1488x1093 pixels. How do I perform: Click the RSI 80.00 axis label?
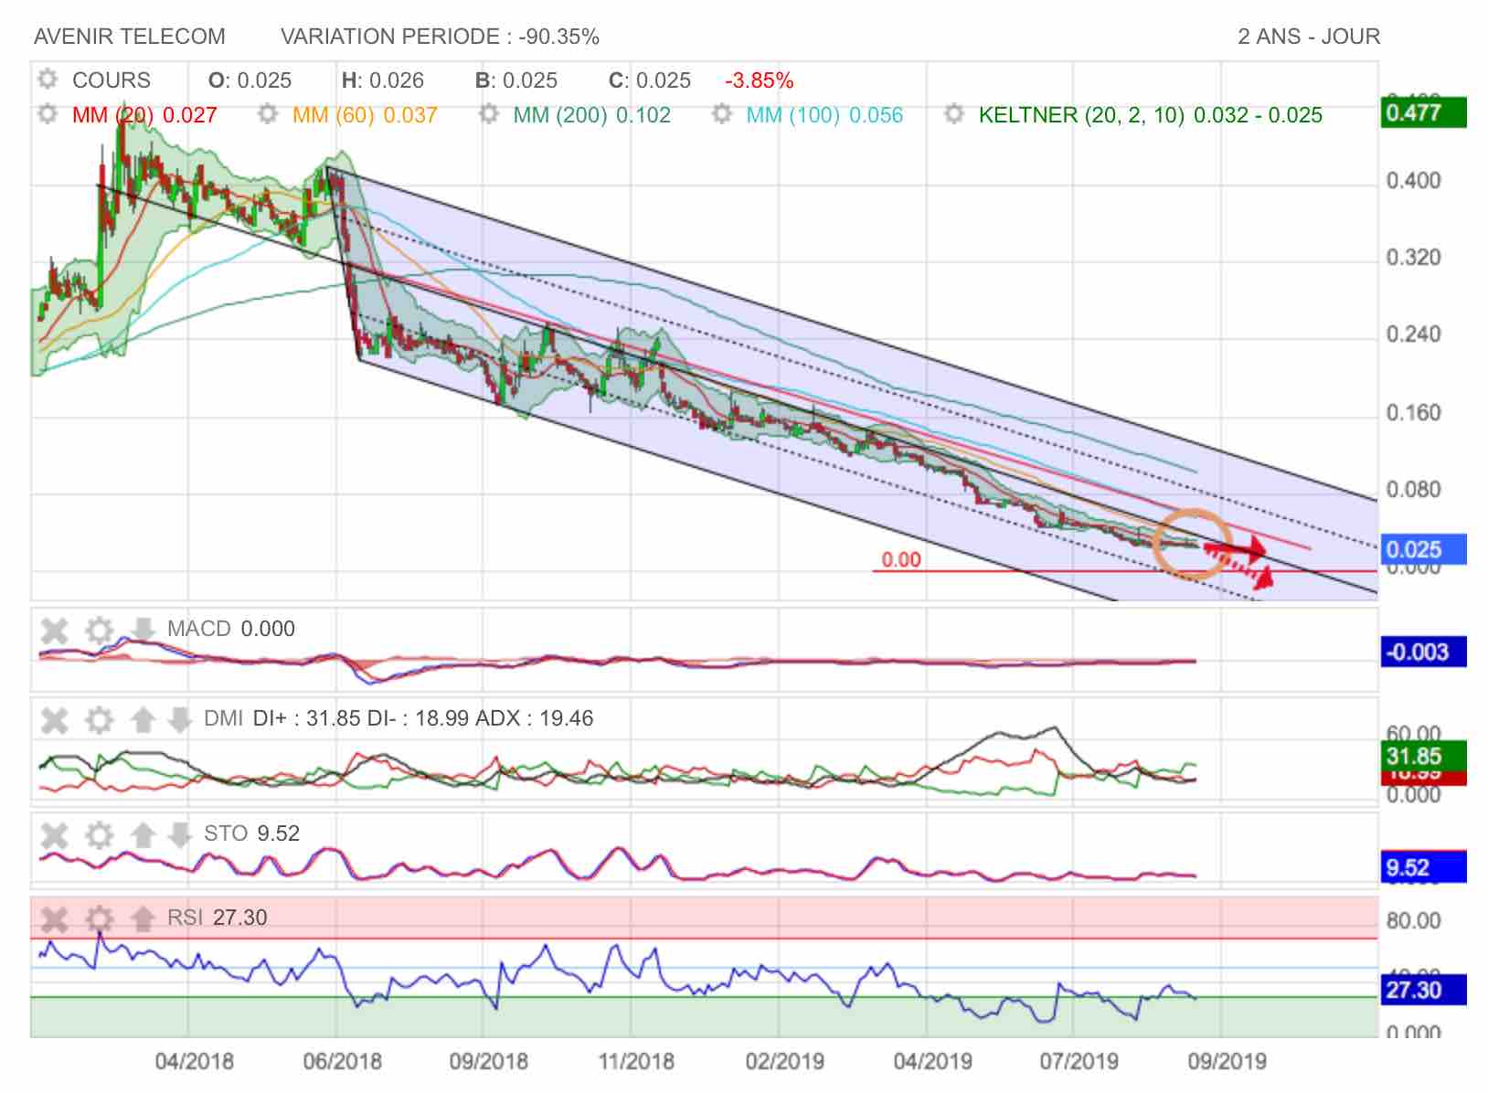[x=1413, y=920]
